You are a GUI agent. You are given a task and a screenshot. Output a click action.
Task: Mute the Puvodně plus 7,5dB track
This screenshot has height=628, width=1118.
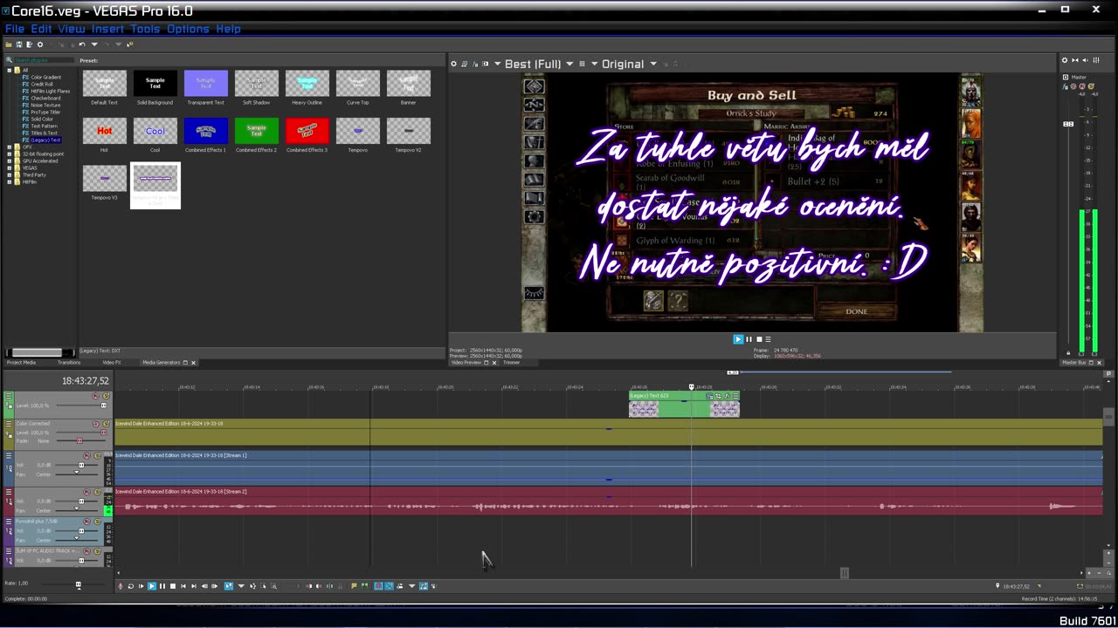86,522
